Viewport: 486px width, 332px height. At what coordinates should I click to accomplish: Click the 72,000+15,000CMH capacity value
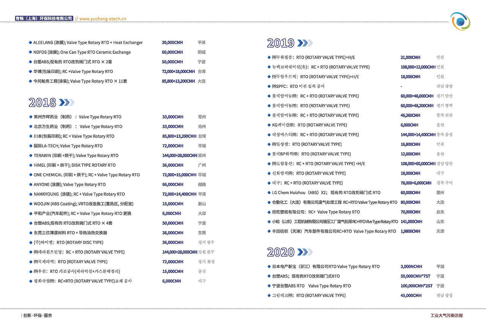(179, 175)
